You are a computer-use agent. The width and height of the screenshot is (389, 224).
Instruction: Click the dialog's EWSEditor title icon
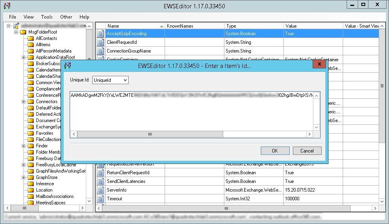(x=68, y=66)
